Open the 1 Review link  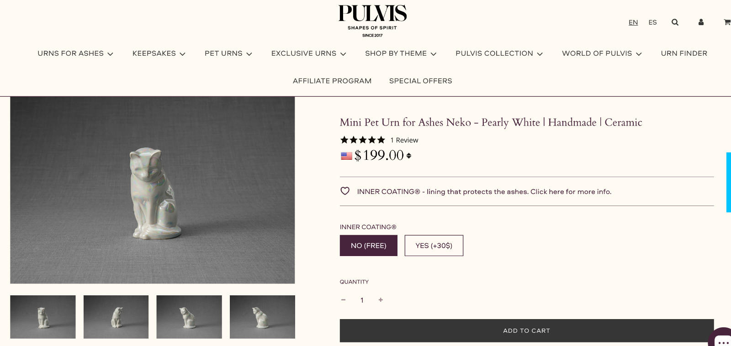(x=404, y=140)
